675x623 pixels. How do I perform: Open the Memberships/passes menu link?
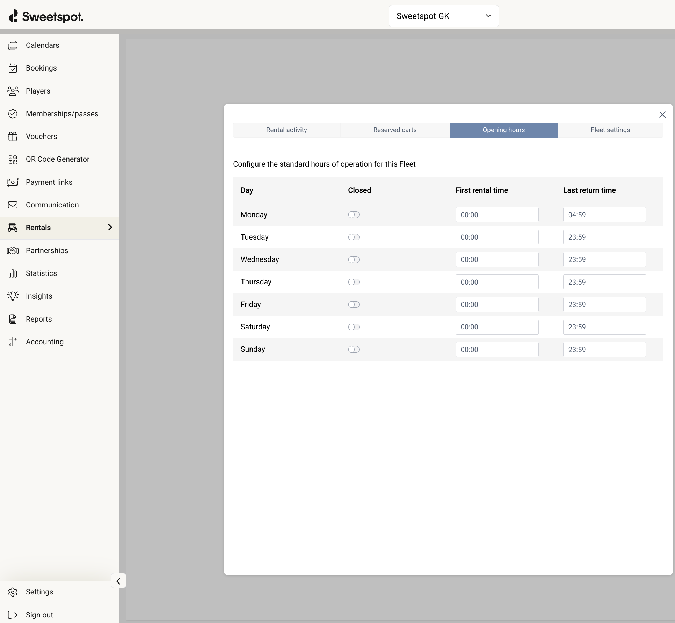(x=62, y=114)
